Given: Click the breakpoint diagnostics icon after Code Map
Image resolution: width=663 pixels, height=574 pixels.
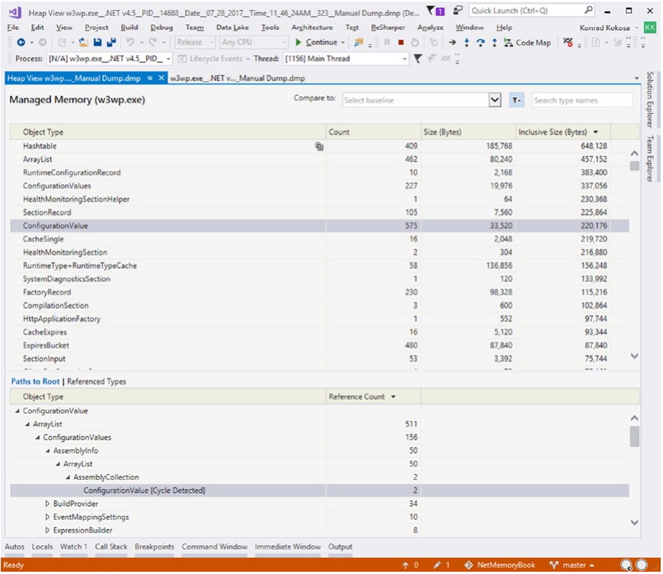Looking at the screenshot, I should tap(568, 42).
